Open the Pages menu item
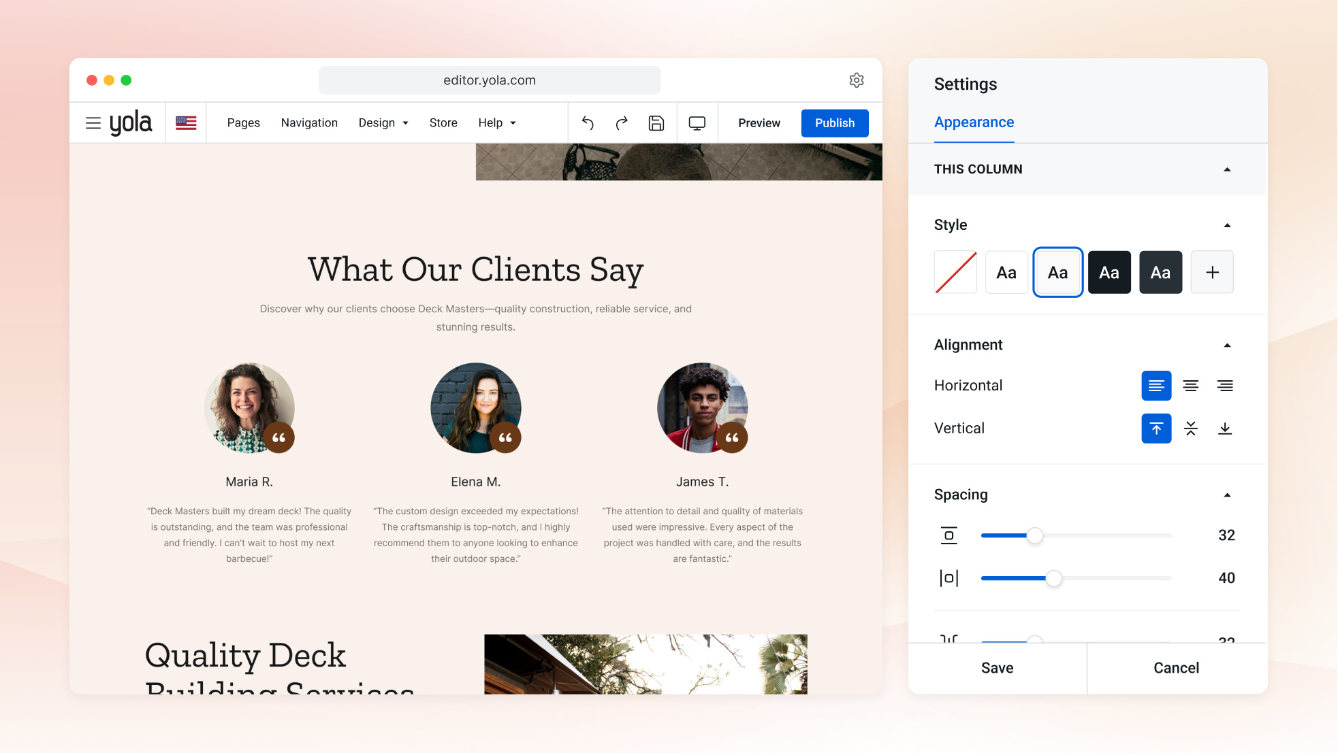Image resolution: width=1338 pixels, height=753 pixels. tap(243, 123)
